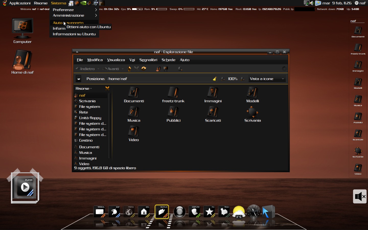Open the Video folder in main file pane
The image size is (368, 230).
click(134, 134)
